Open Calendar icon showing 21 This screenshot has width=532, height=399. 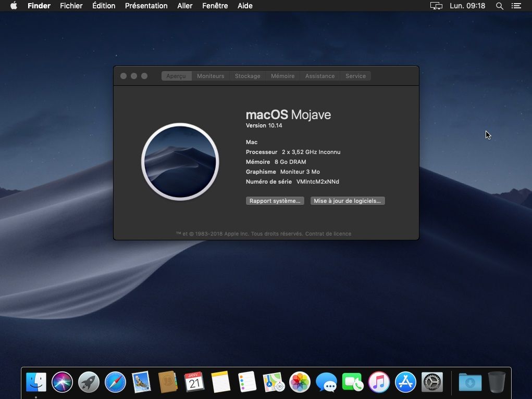coord(194,382)
